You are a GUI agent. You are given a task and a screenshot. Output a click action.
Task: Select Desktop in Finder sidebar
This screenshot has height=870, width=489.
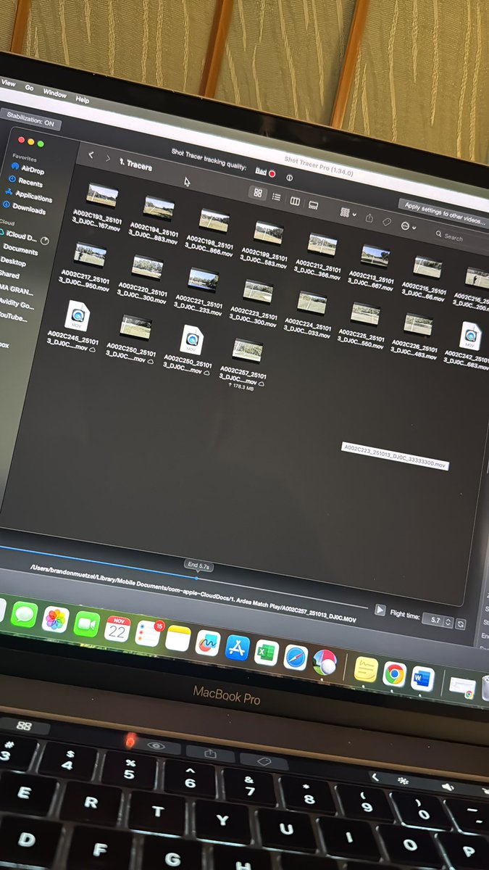[13, 262]
